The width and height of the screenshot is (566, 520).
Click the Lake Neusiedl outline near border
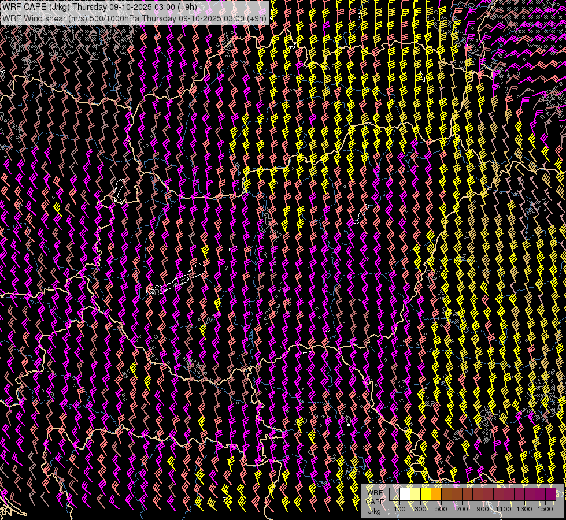pyautogui.click(x=119, y=191)
